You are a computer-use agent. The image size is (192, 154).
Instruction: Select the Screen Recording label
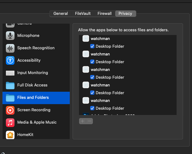point(34,110)
